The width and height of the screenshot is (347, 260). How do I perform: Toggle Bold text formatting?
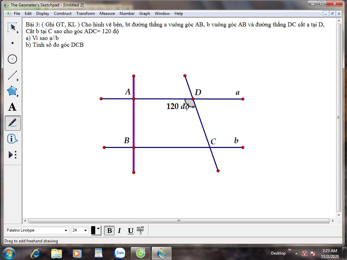coord(109,230)
